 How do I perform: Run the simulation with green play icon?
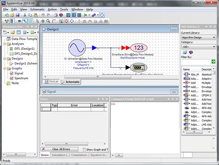pyautogui.click(x=85, y=15)
